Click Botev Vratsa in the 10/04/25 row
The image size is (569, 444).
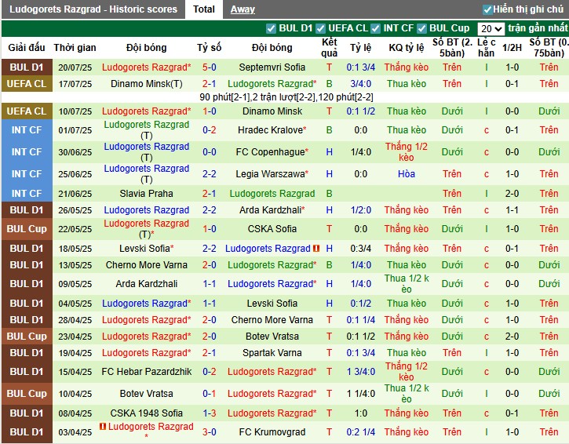[x=146, y=394]
